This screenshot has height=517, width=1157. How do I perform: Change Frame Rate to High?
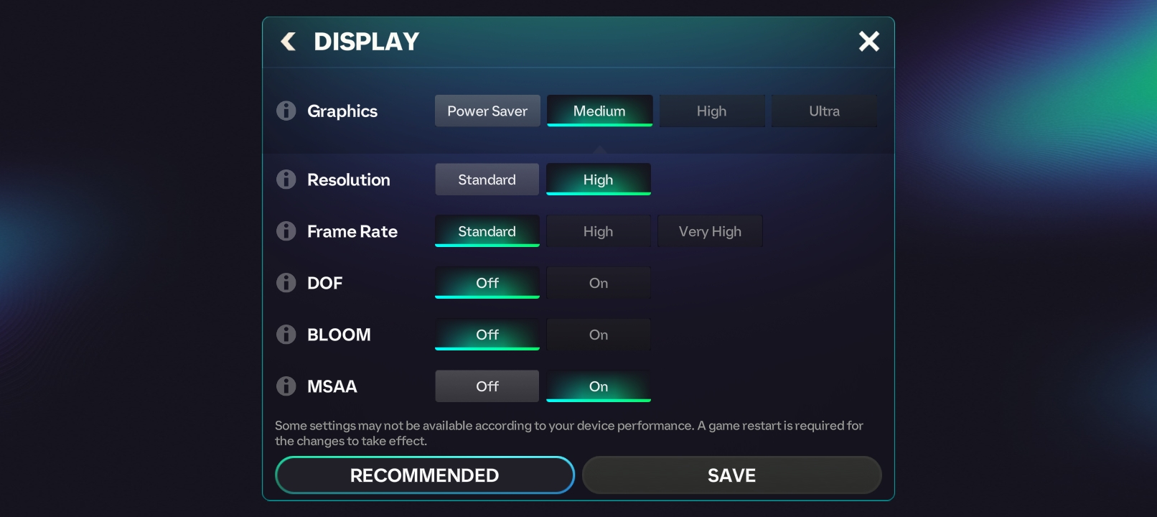598,231
